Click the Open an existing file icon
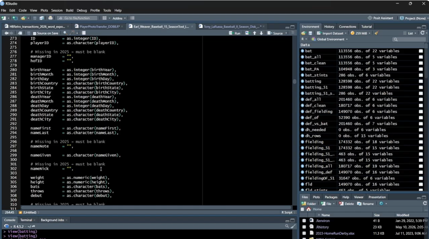Screen dimensions: 429x239 click(23, 18)
